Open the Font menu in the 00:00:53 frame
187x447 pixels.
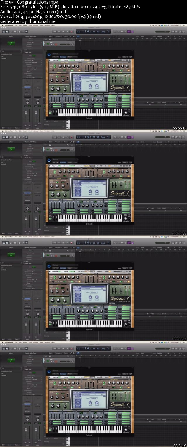click(x=30, y=237)
